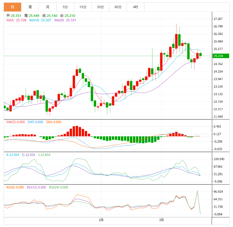Image resolution: width=233 pixels, height=227 pixels.
Task: Open the 30分 timeframe tab
Action: pyautogui.click(x=100, y=7)
